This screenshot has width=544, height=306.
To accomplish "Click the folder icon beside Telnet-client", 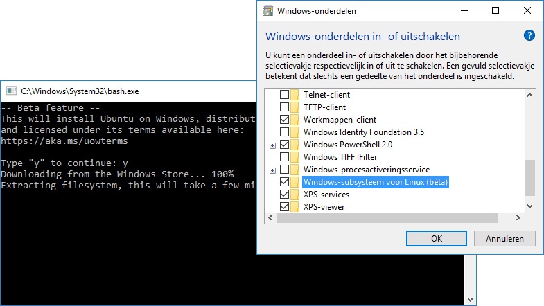I will tap(295, 95).
